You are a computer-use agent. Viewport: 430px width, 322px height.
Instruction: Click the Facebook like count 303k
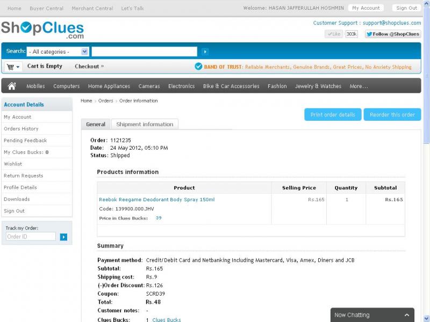point(352,34)
